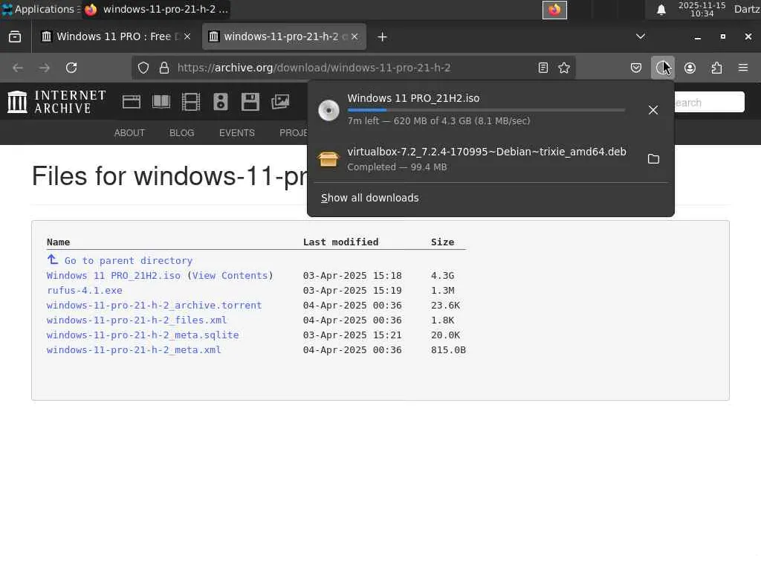This screenshot has width=761, height=571.
Task: Bookmark this page with the star icon
Action: pyautogui.click(x=564, y=68)
